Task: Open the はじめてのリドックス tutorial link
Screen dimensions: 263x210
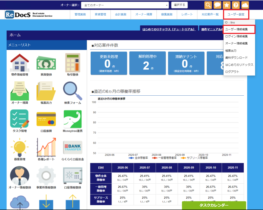Action: click(168, 29)
